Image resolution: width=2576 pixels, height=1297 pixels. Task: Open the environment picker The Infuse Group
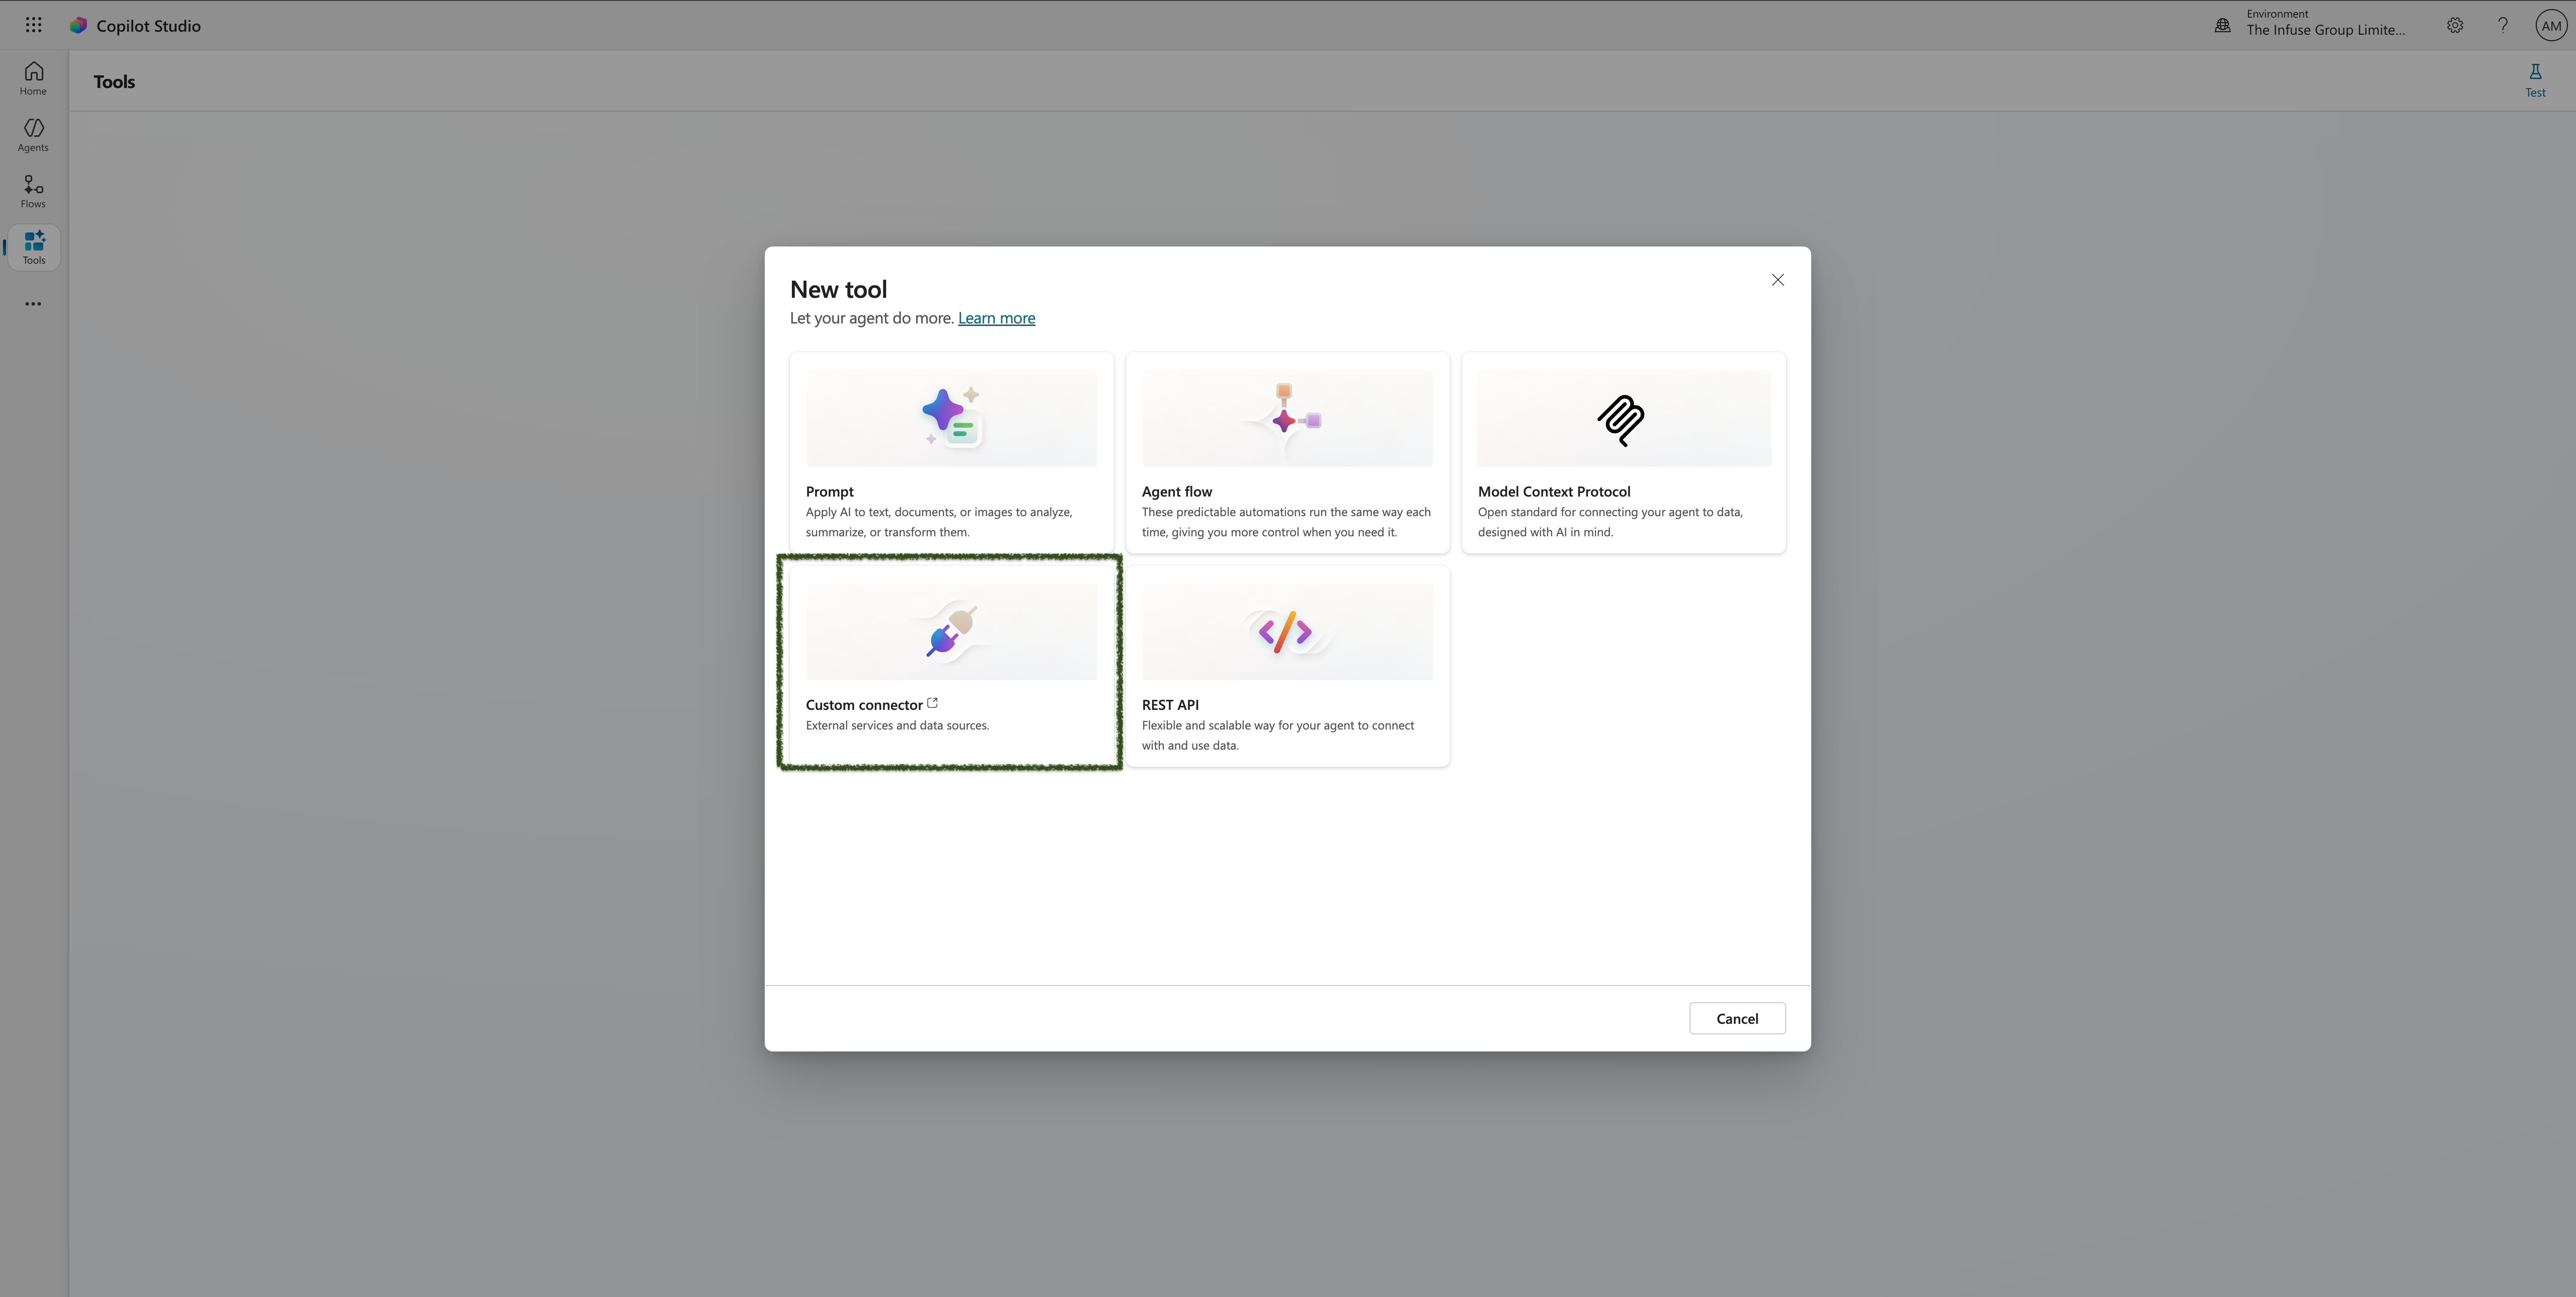(x=2325, y=23)
